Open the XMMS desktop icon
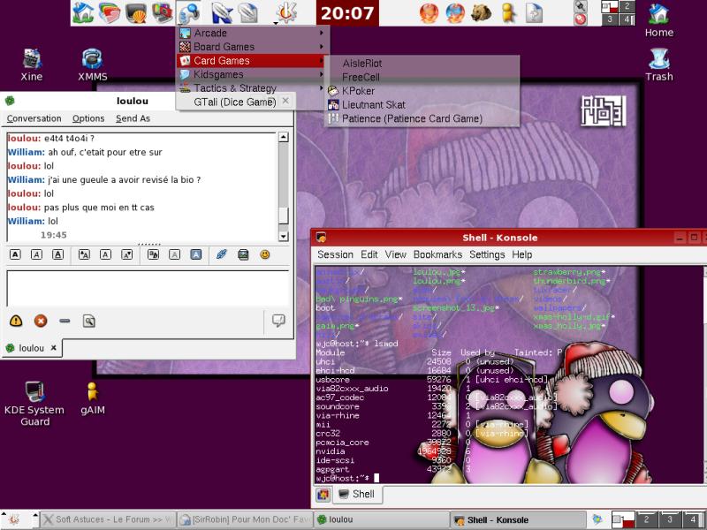Viewport: 707px width, 530px height. (93, 64)
